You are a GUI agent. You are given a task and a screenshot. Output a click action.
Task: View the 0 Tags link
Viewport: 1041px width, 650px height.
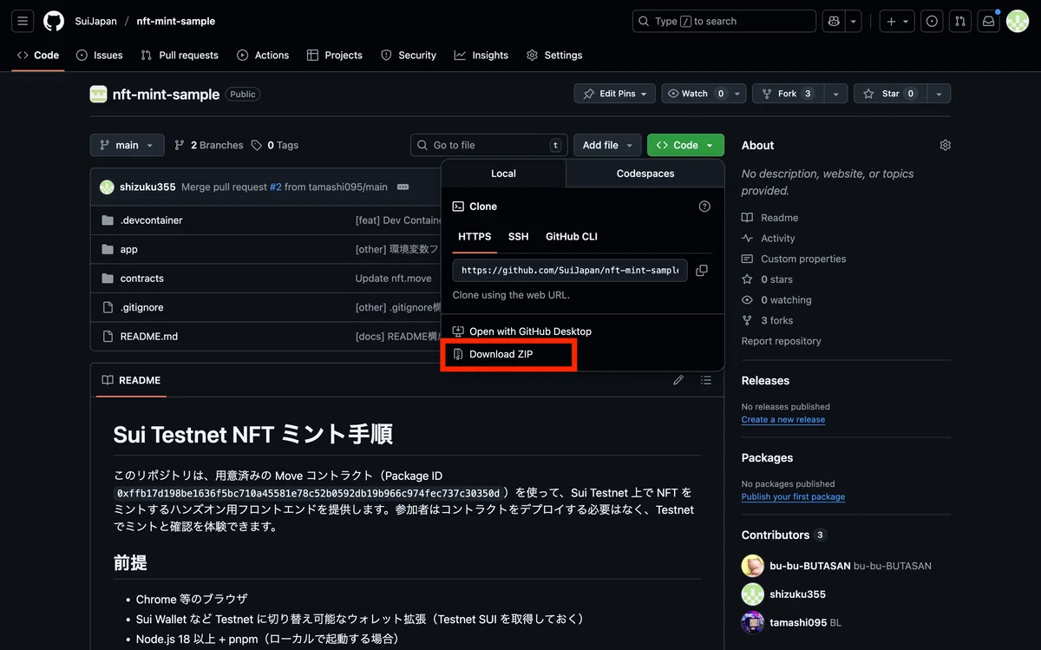[x=275, y=145]
